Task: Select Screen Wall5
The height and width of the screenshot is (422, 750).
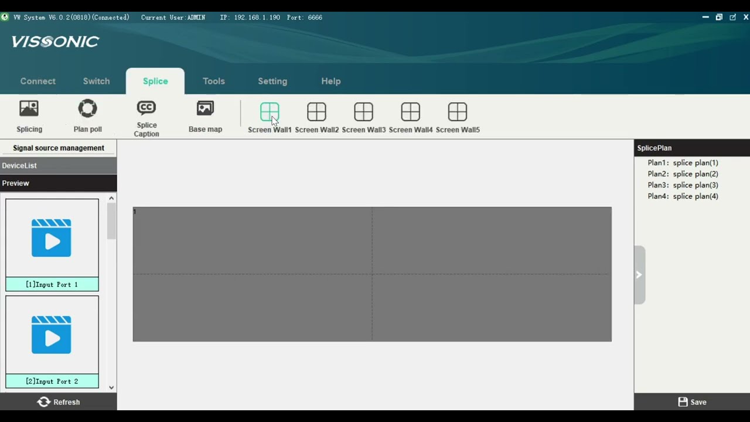Action: pyautogui.click(x=458, y=117)
